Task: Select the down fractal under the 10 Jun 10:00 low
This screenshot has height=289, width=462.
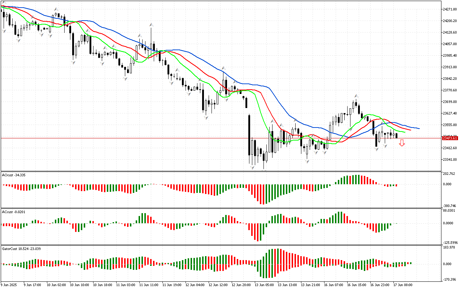Action: coord(73,62)
